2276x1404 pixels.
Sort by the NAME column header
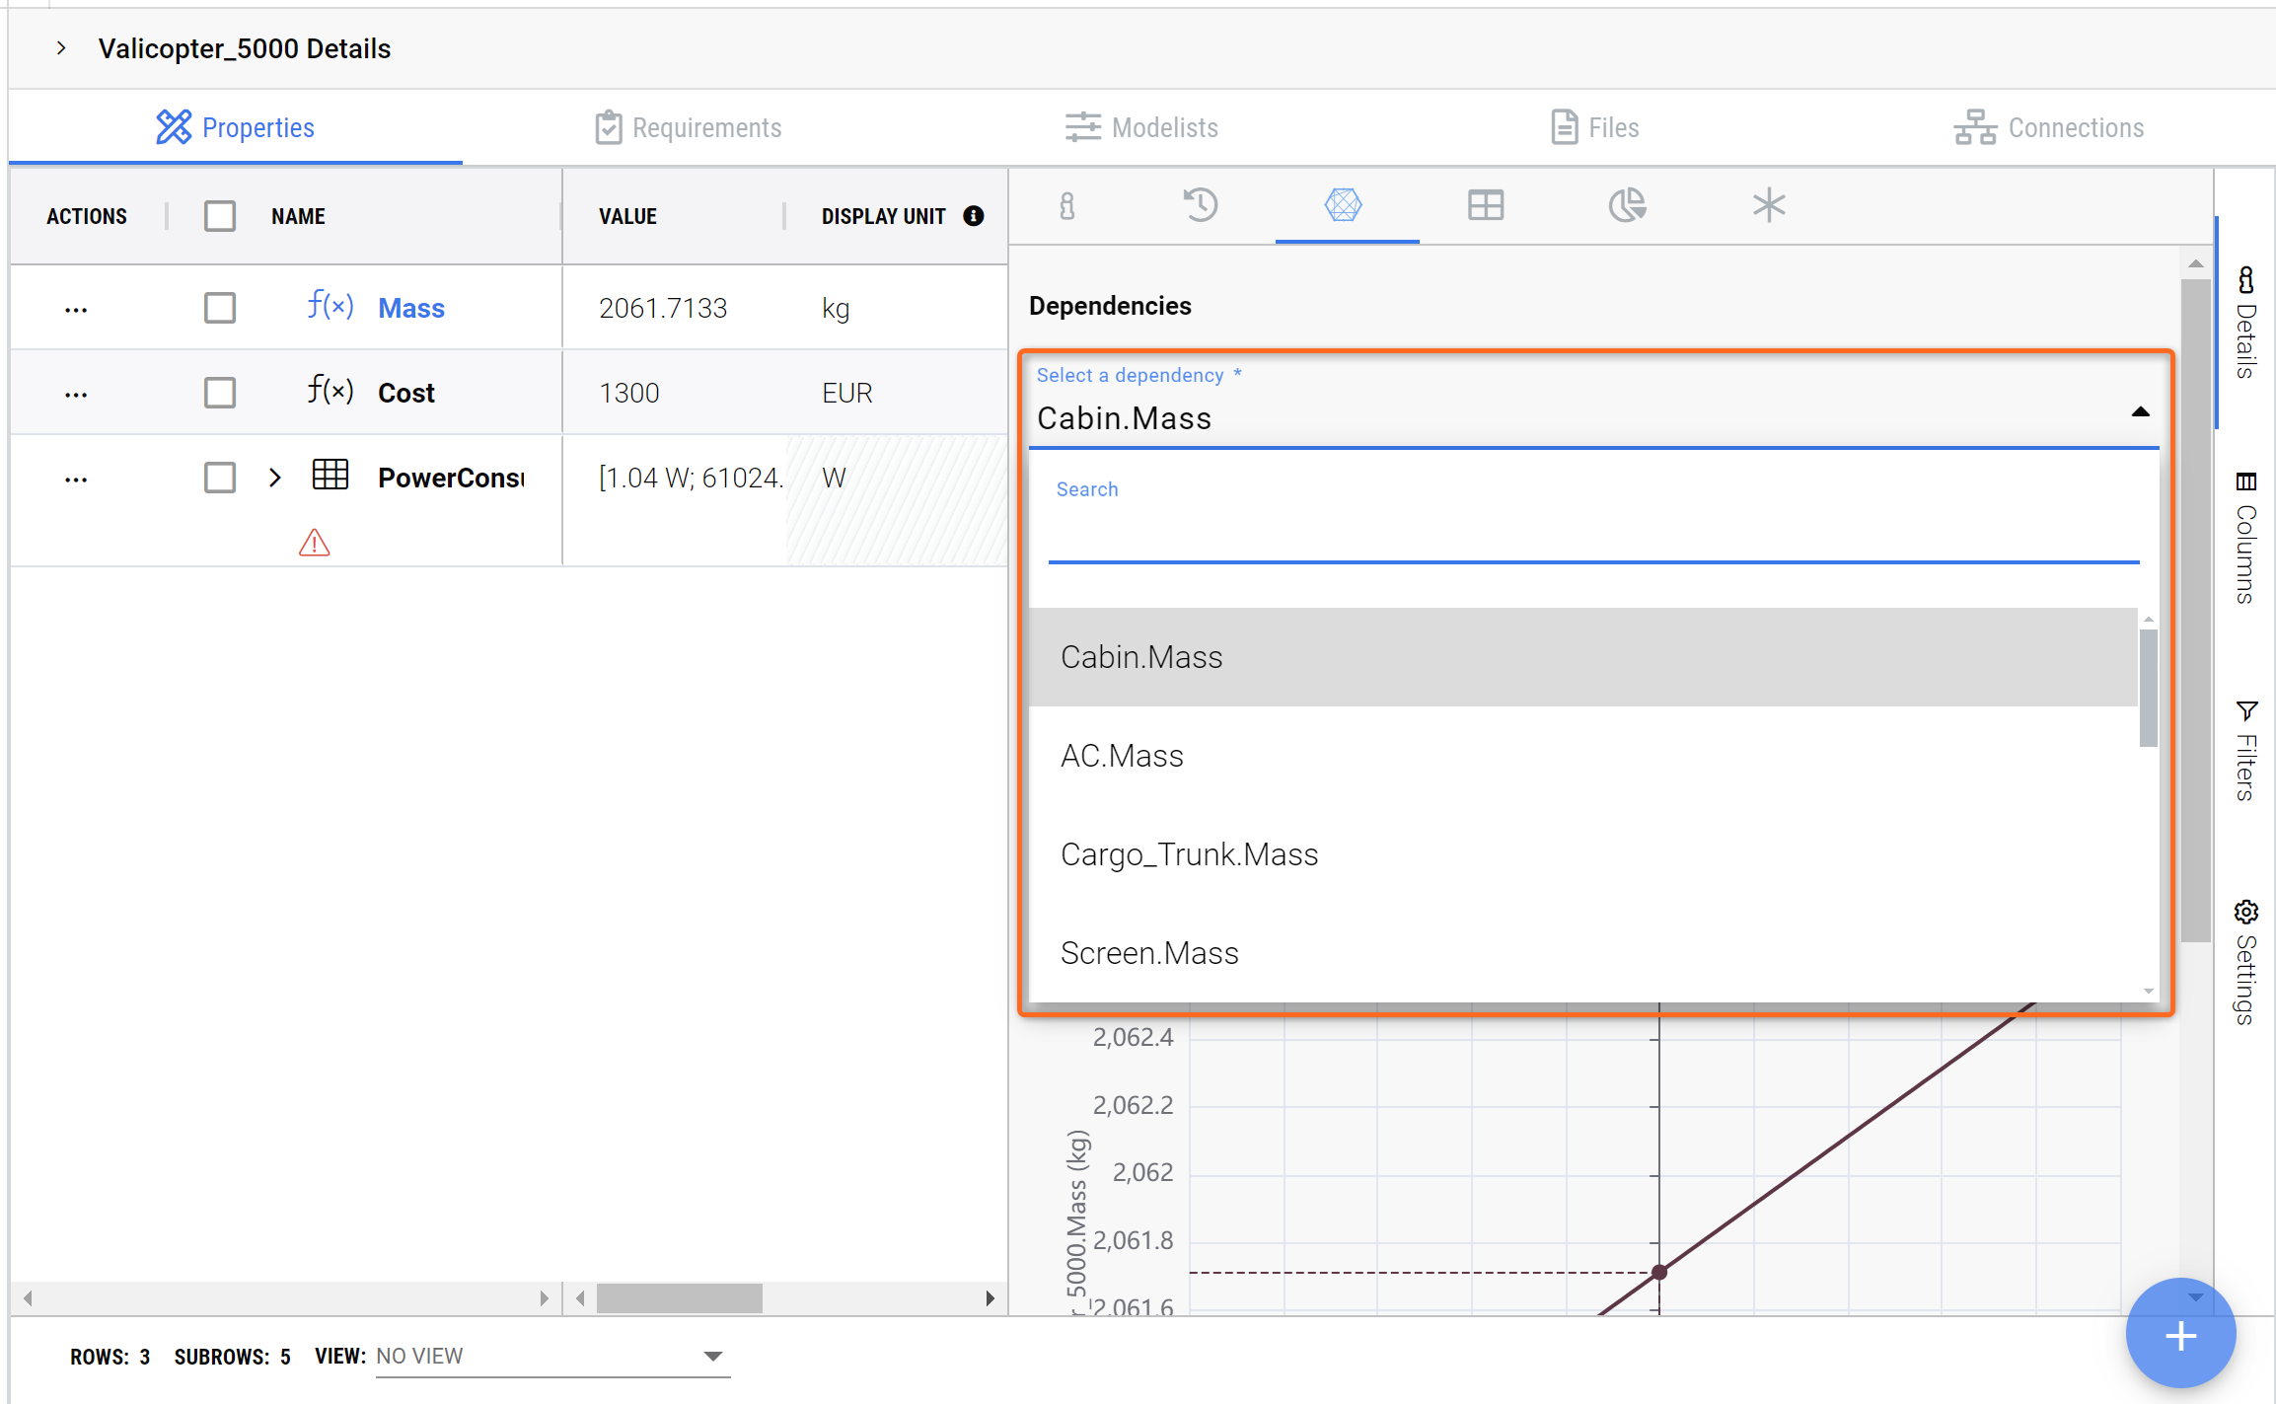(298, 216)
